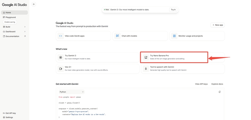Click the star icon on the Try Gemini 3 card
Viewport: 251px width, 120px height.
pos(61,57)
